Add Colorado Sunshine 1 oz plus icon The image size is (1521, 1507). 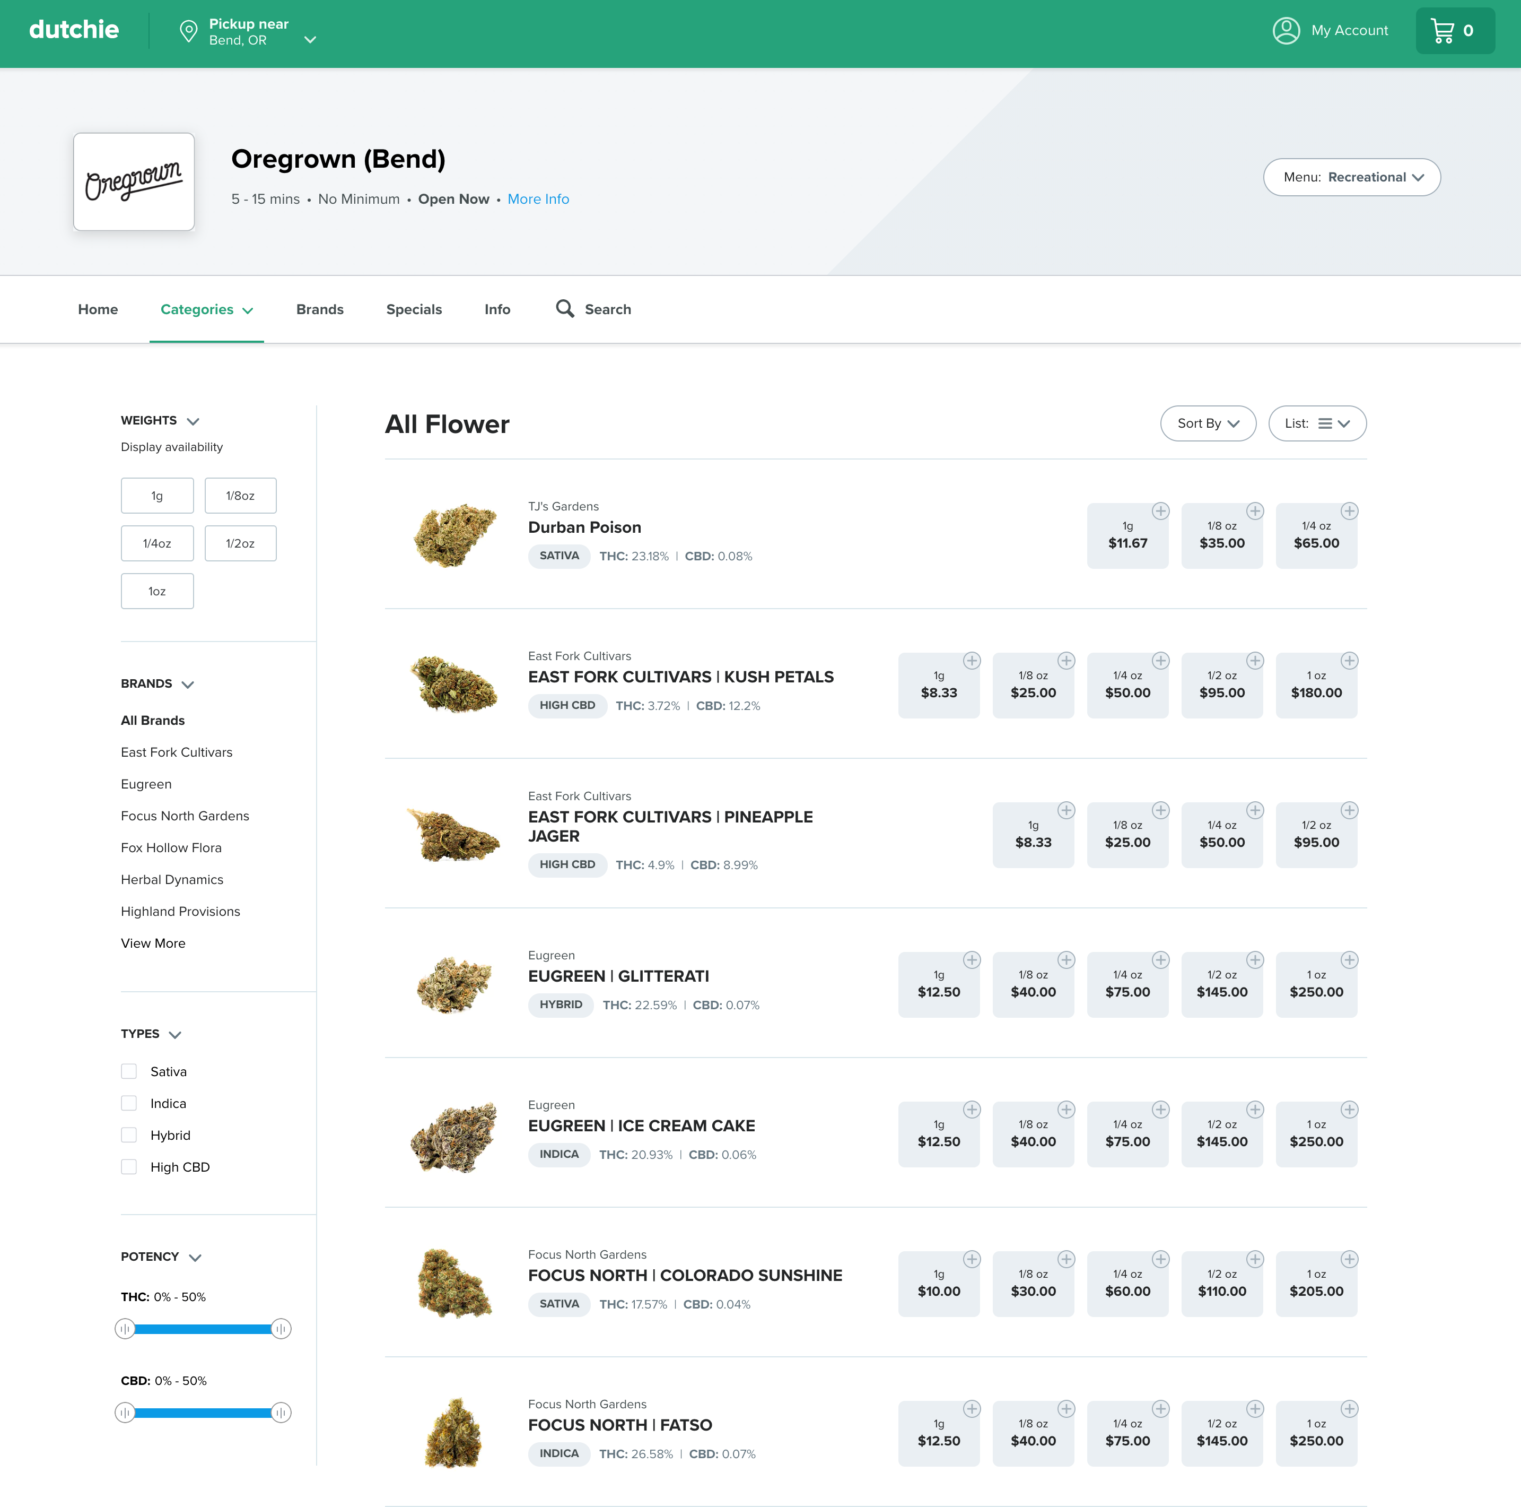[1349, 1259]
